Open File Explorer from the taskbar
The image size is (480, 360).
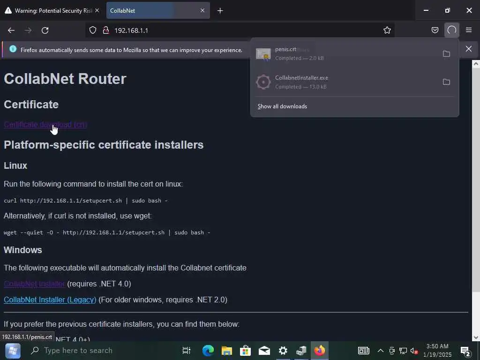coord(227,351)
